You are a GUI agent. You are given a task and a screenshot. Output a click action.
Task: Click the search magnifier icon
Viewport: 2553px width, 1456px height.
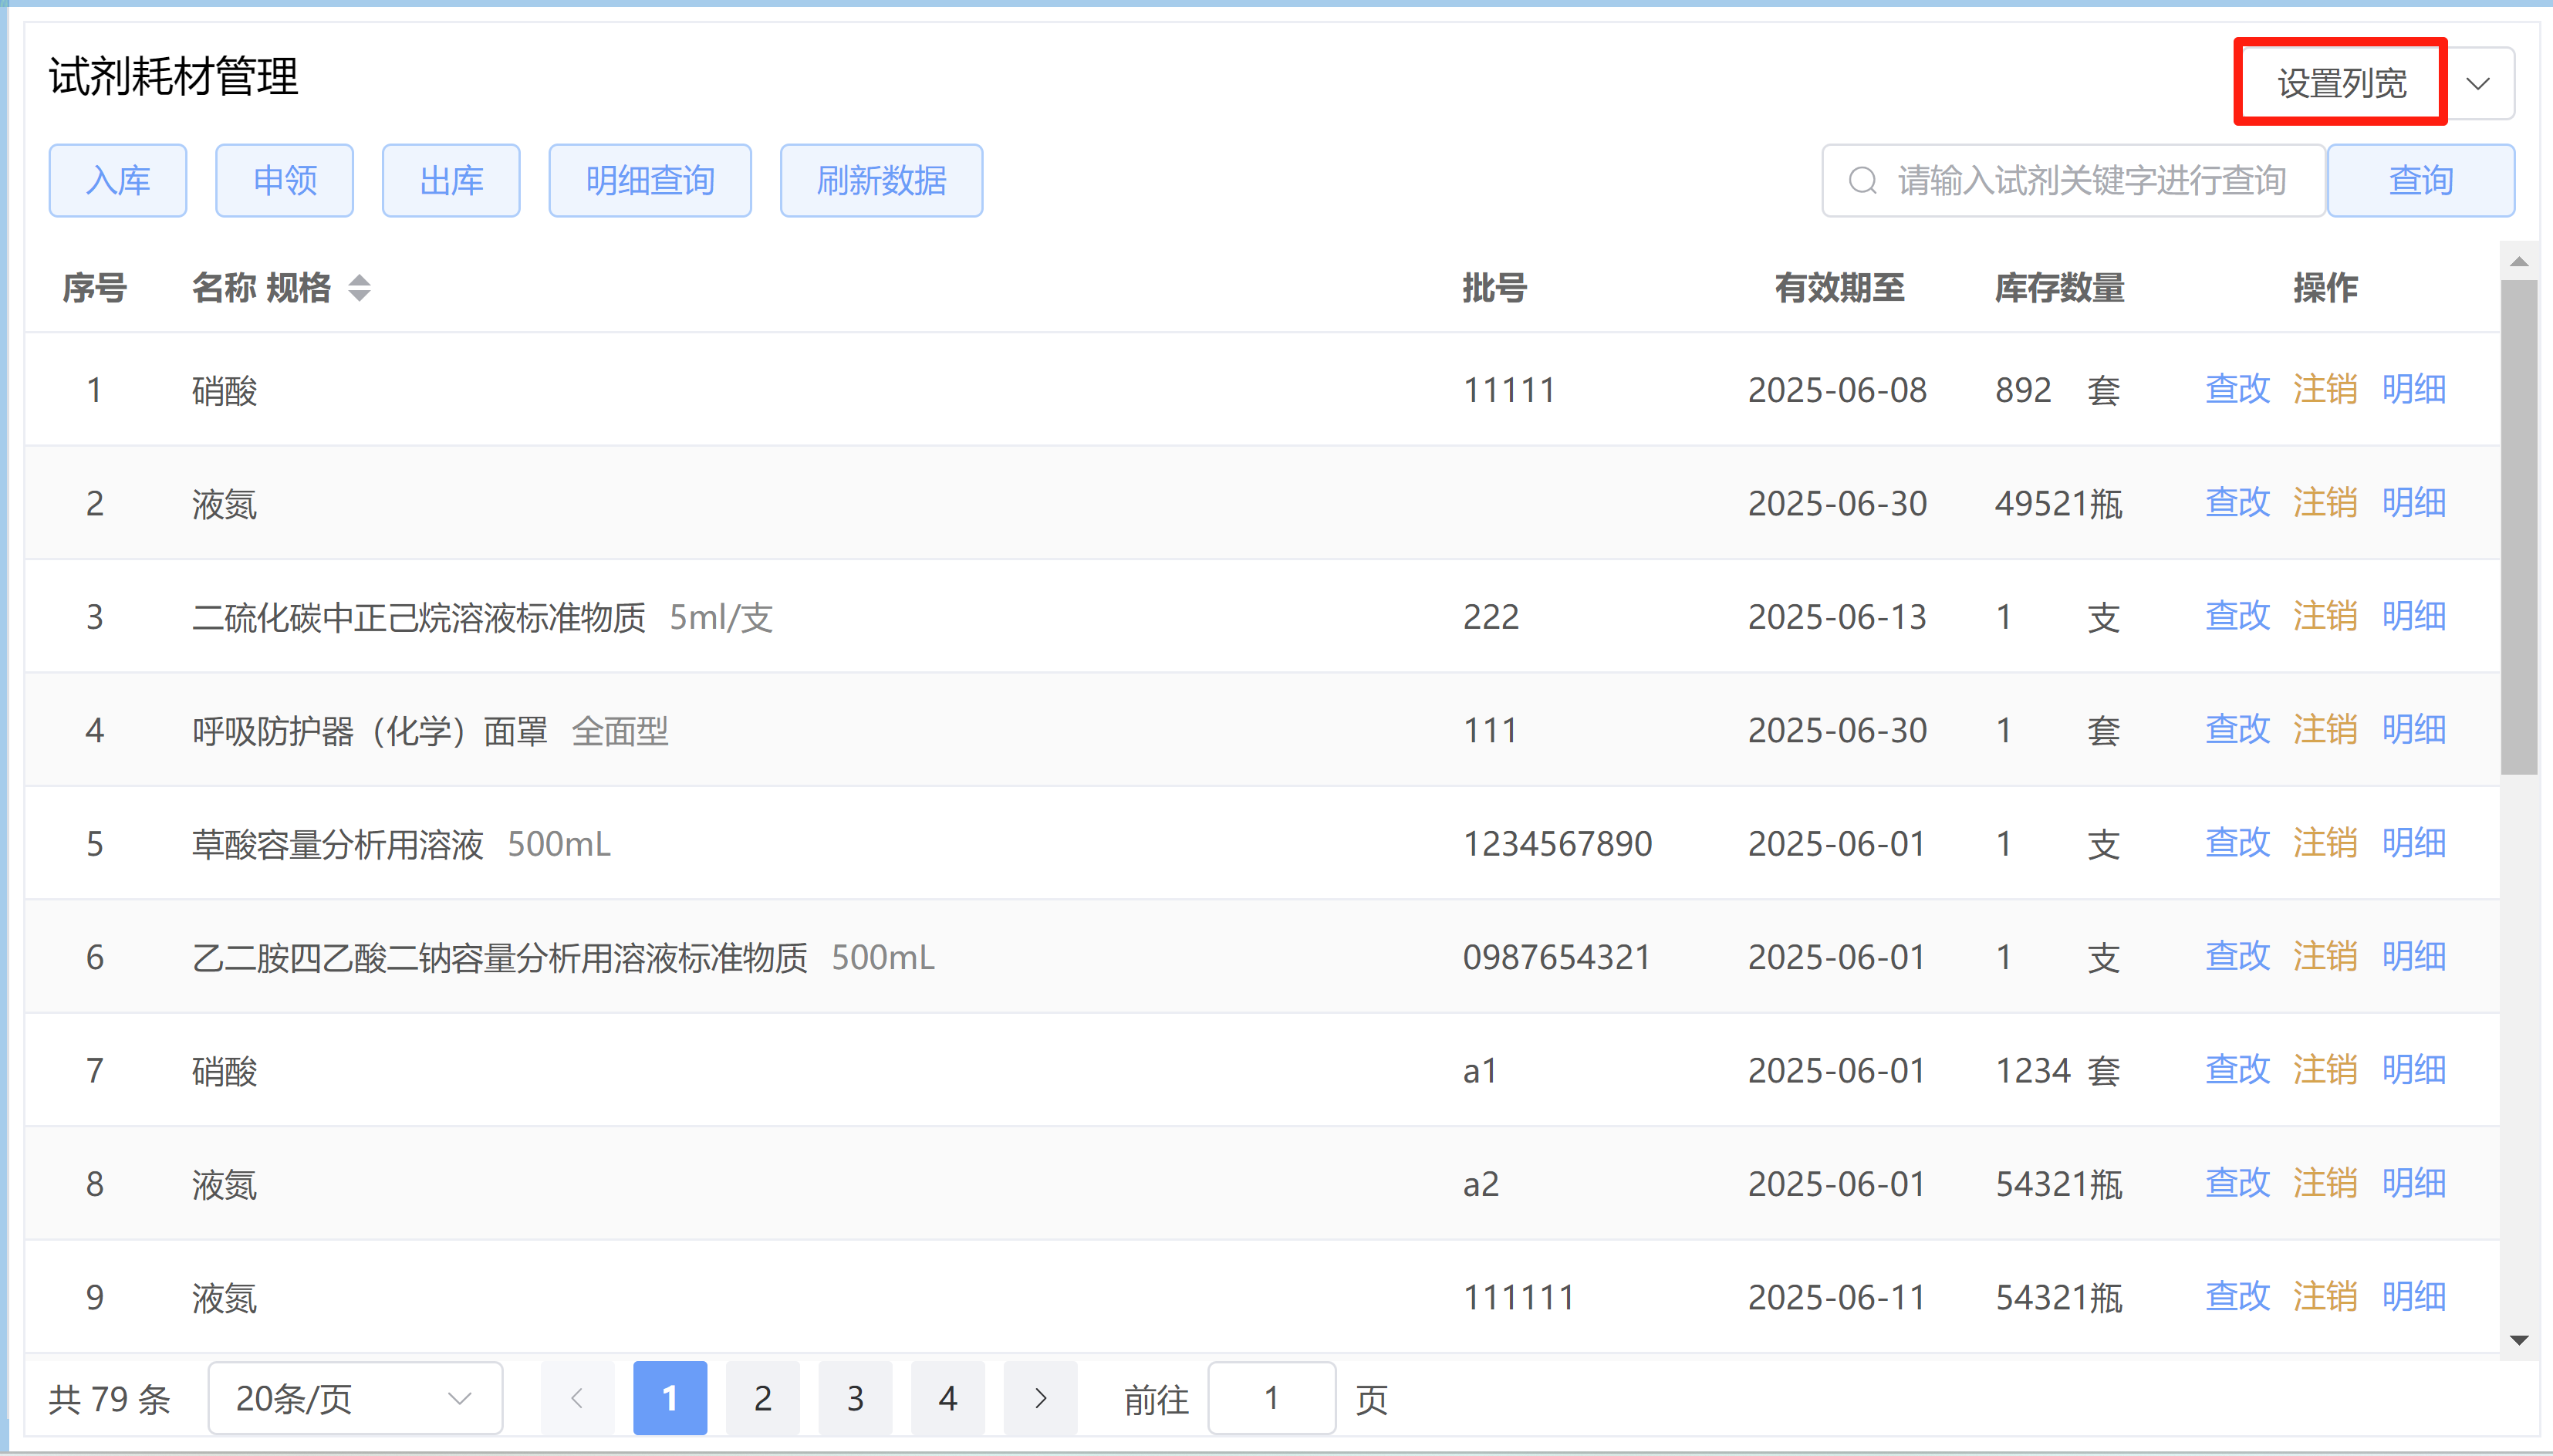(x=1862, y=181)
